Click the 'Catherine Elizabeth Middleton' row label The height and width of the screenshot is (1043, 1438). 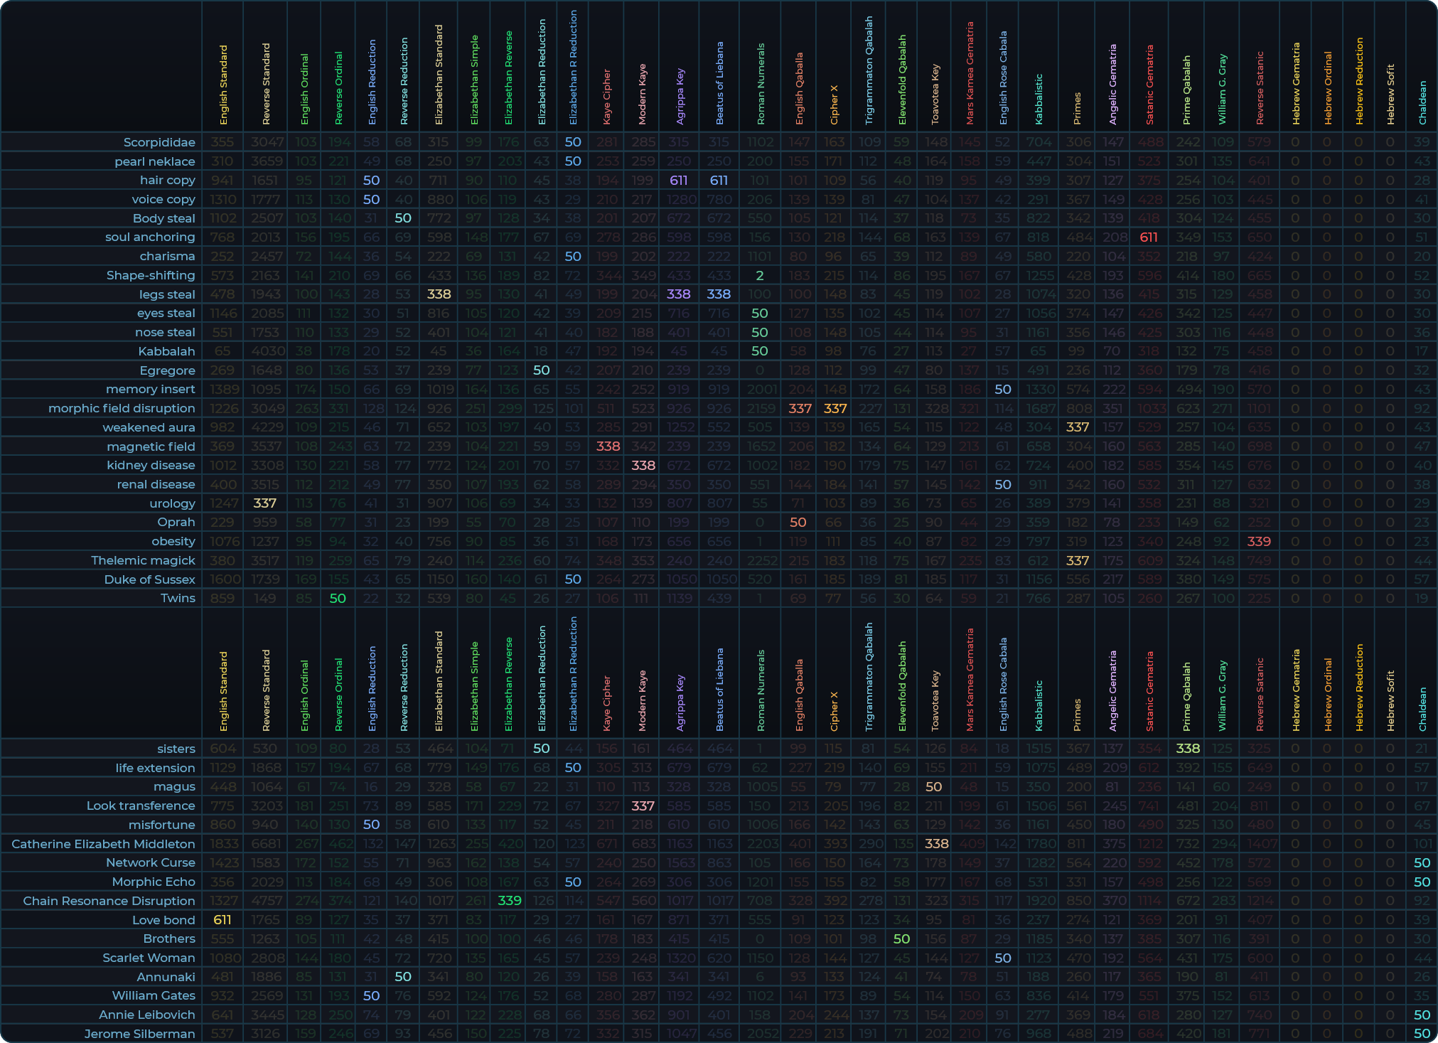103,844
